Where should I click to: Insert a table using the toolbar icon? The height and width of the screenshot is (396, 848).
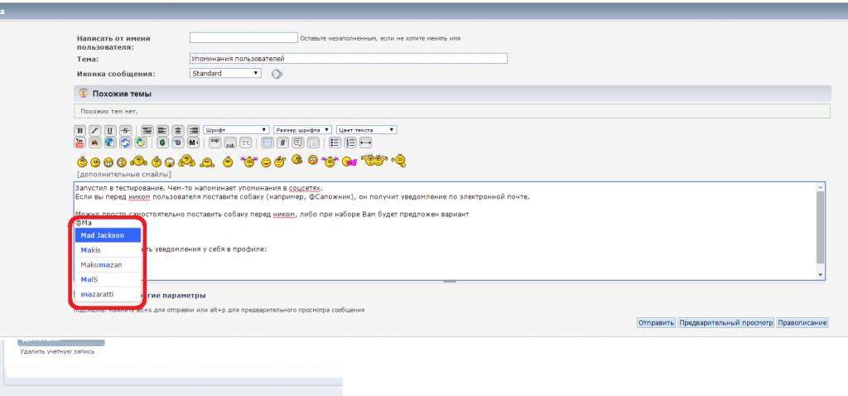click(267, 142)
